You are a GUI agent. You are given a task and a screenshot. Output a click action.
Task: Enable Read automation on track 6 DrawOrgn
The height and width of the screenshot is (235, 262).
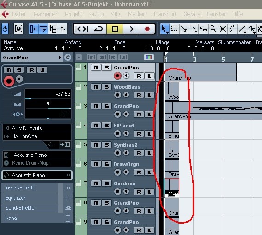tap(139, 172)
